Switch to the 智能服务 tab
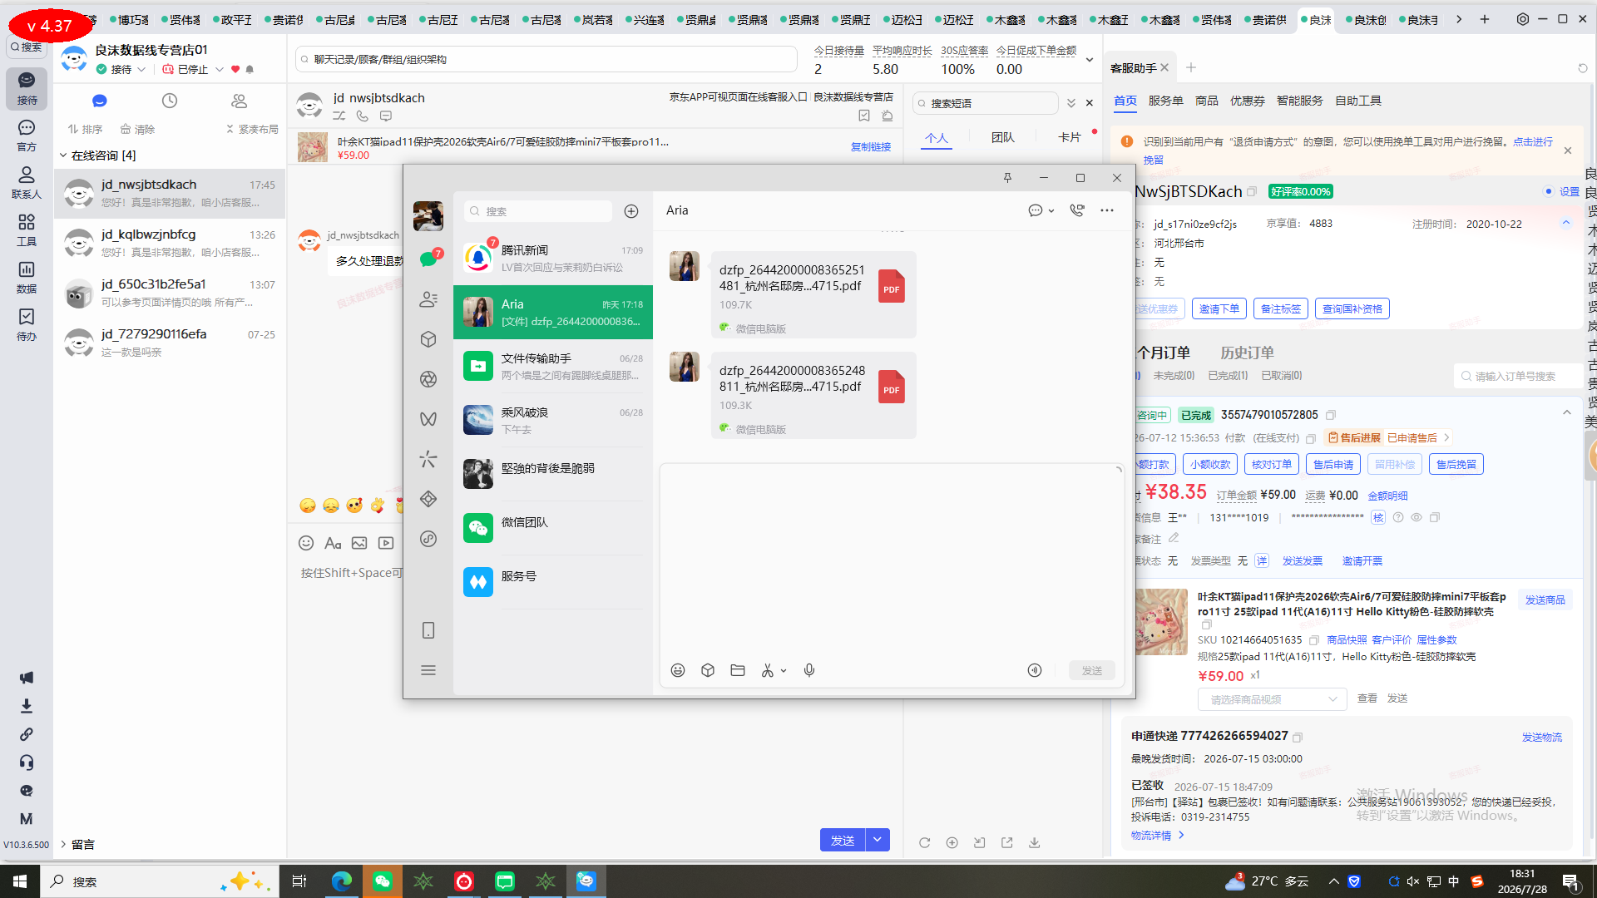This screenshot has width=1597, height=898. pyautogui.click(x=1299, y=101)
